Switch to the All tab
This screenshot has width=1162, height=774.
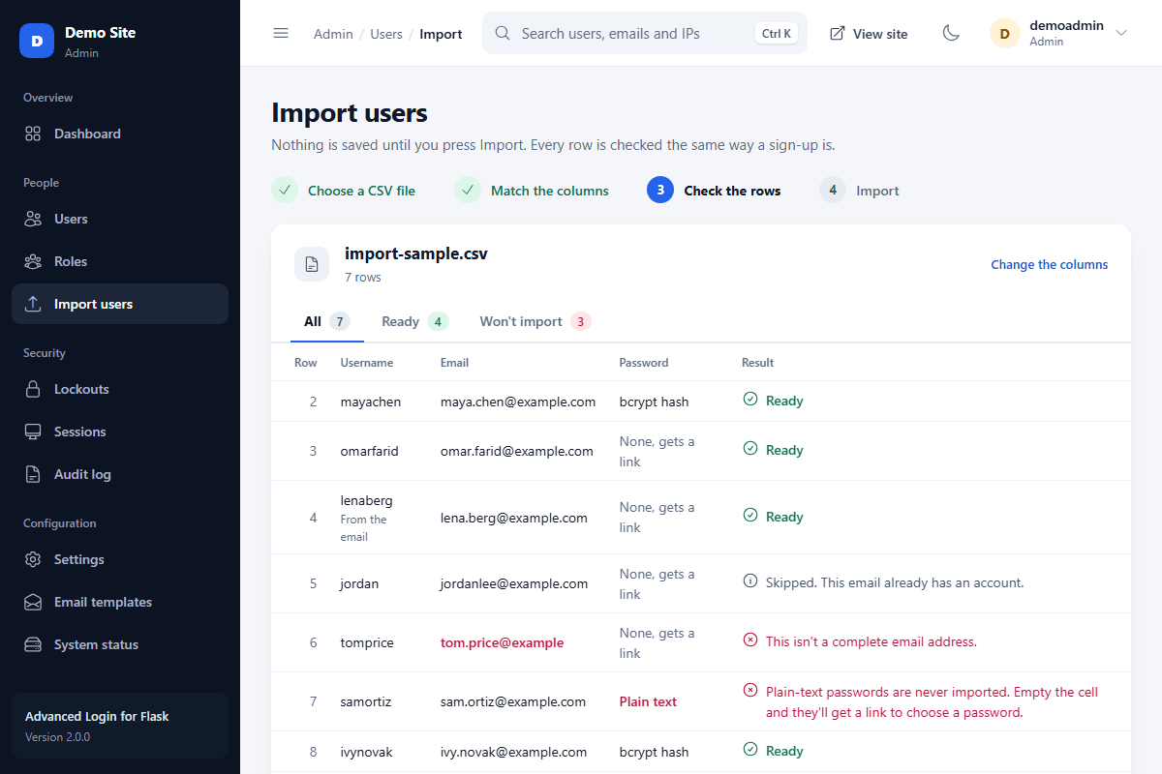click(327, 321)
